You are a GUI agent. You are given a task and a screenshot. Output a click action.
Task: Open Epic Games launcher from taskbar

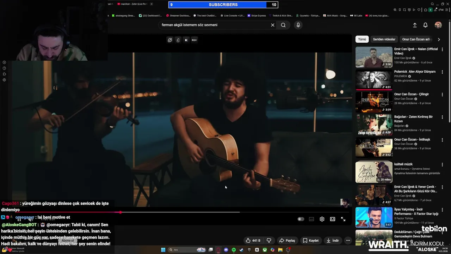[249, 250]
